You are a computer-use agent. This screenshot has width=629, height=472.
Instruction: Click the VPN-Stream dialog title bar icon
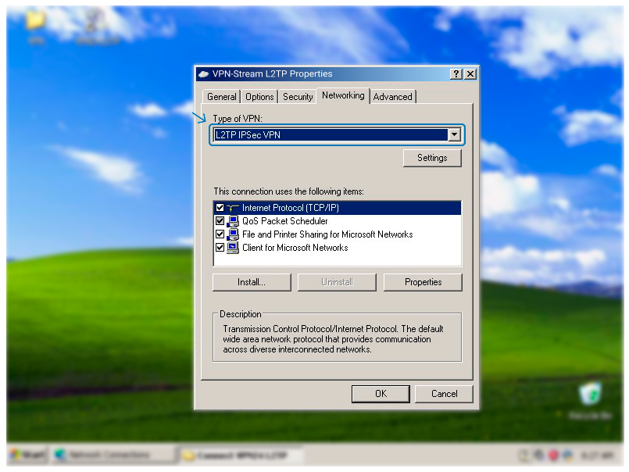pyautogui.click(x=204, y=74)
